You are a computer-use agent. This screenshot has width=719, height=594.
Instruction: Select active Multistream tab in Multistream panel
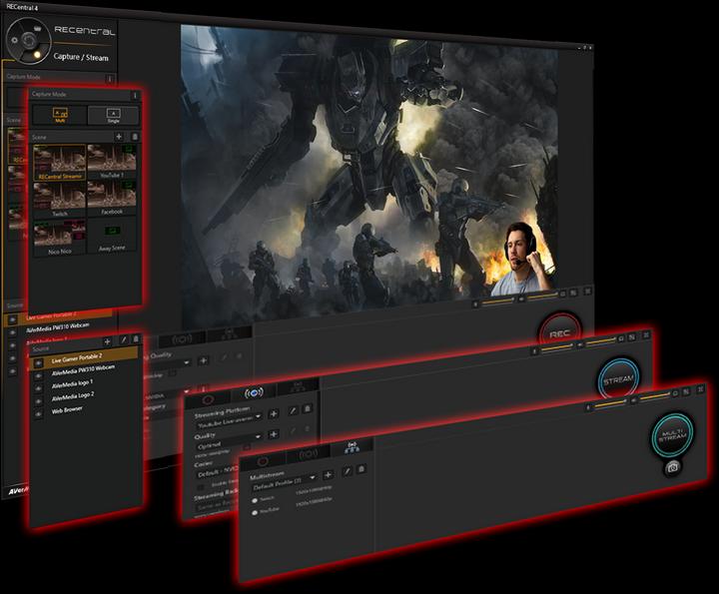pos(352,446)
